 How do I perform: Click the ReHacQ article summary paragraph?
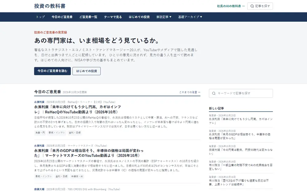pyautogui.click(x=117, y=122)
